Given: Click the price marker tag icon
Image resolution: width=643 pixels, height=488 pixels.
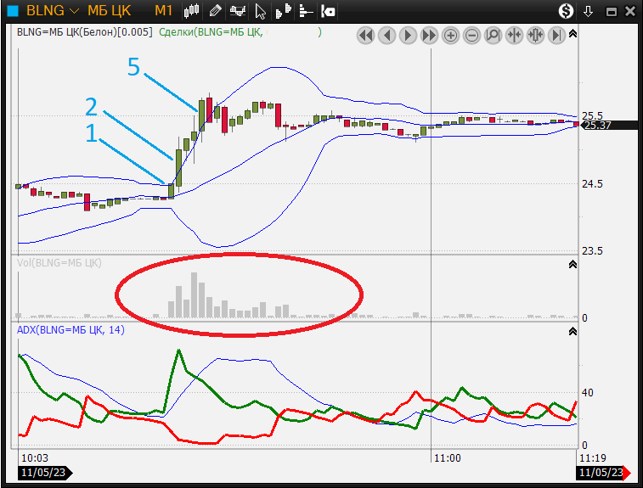Looking at the screenshot, I should tap(328, 11).
